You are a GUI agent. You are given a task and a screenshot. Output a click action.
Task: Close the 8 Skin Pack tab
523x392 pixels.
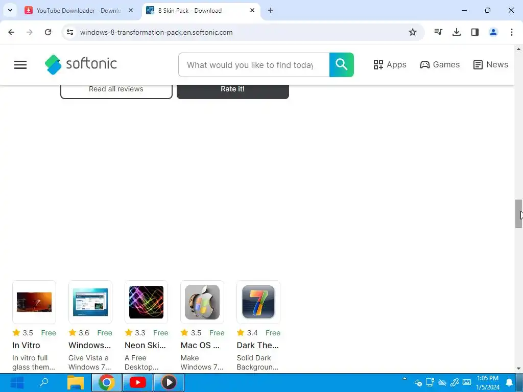pyautogui.click(x=252, y=11)
